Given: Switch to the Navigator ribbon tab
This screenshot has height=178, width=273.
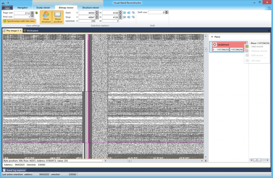Looking at the screenshot, I should [22, 8].
